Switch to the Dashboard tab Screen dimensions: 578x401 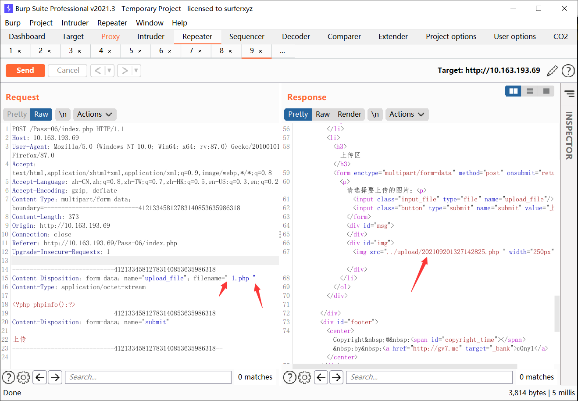click(x=27, y=36)
